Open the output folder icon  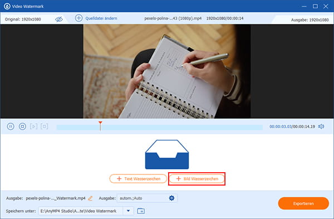(141, 211)
